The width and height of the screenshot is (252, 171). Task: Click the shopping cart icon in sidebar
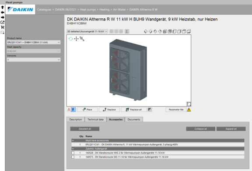click(x=3, y=27)
